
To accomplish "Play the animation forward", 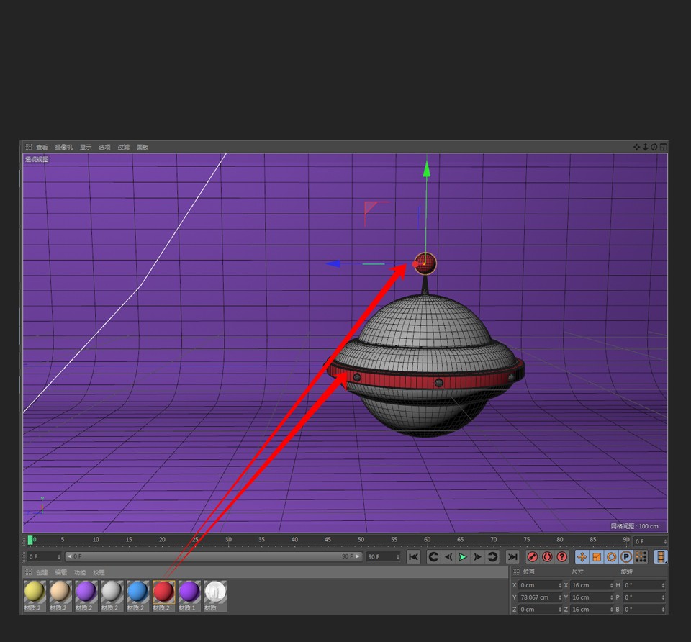I will pos(463,557).
